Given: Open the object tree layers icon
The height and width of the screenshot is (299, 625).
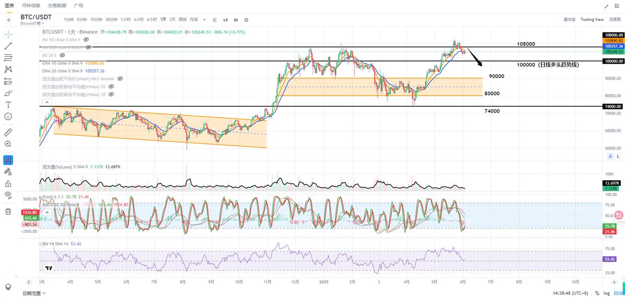Looking at the screenshot, I should click(8, 286).
